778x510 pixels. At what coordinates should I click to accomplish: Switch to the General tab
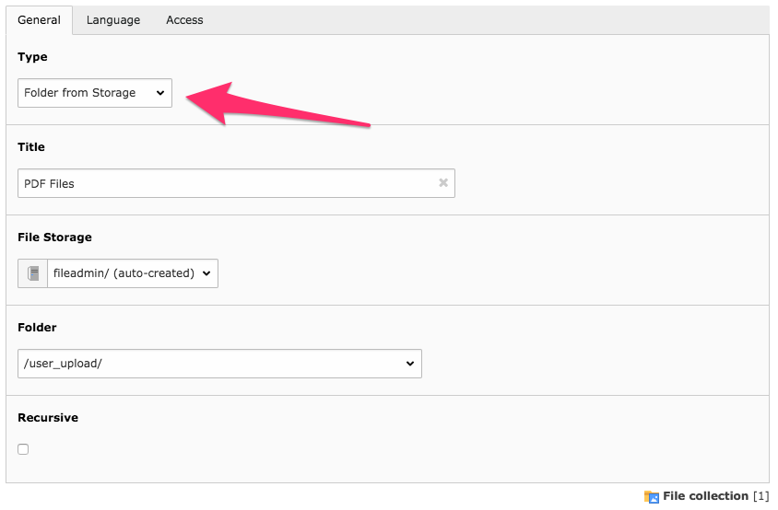(39, 19)
